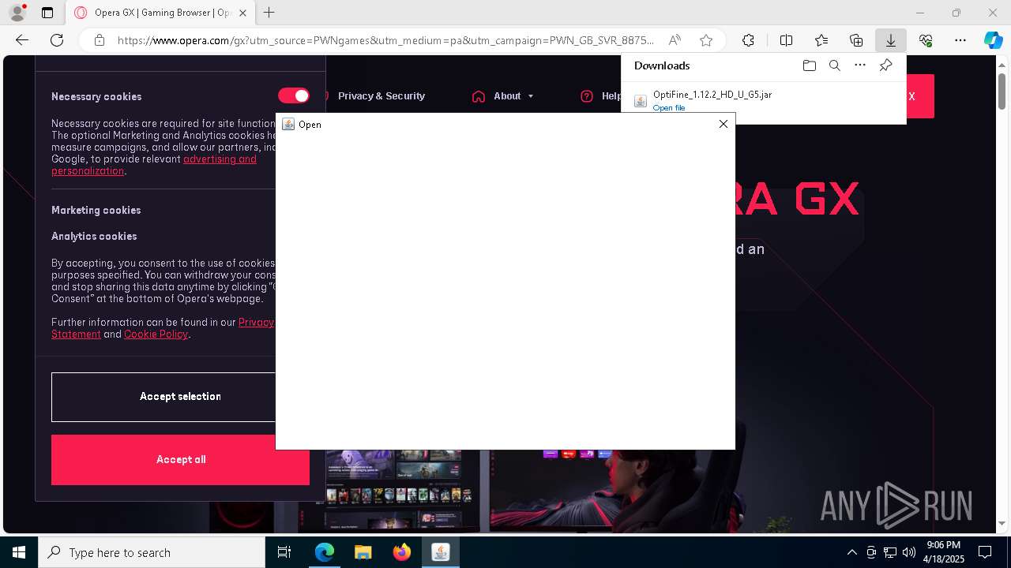Click the Accept all cookies button
1011x568 pixels.
180,460
